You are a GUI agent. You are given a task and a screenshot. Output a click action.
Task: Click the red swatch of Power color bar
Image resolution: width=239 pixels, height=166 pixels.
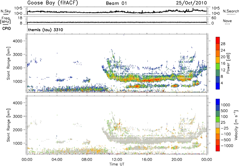click(x=218, y=40)
